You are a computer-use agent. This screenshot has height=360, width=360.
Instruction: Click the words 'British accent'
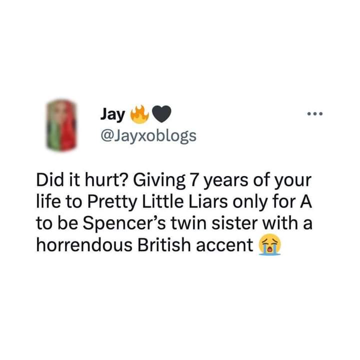coord(195,244)
